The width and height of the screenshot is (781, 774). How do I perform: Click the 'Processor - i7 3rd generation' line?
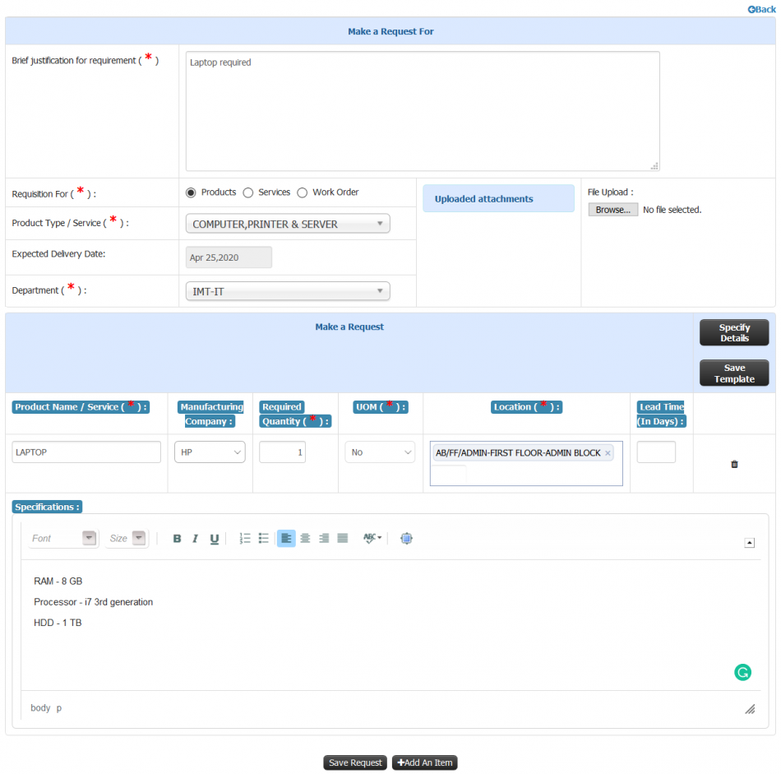(93, 602)
